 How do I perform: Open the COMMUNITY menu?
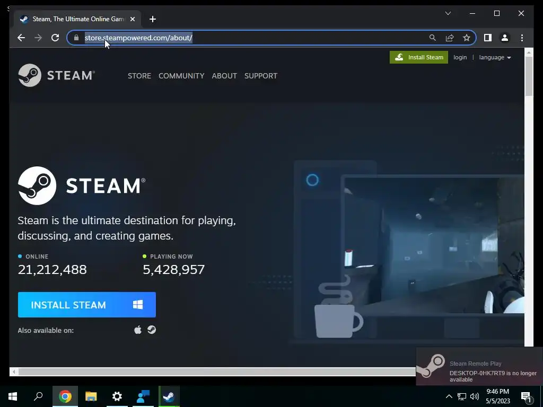(181, 76)
